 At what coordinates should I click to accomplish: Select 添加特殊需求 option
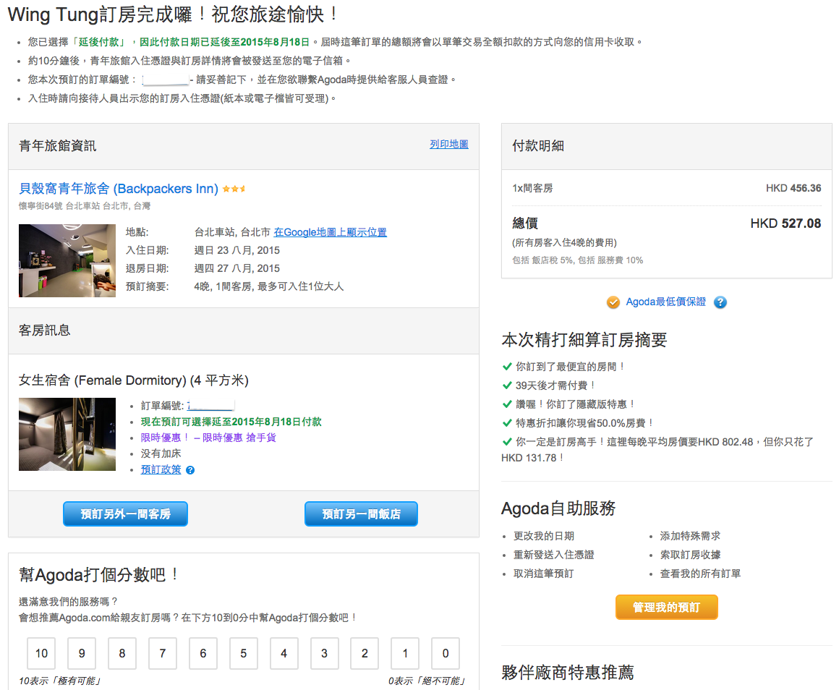tap(690, 536)
